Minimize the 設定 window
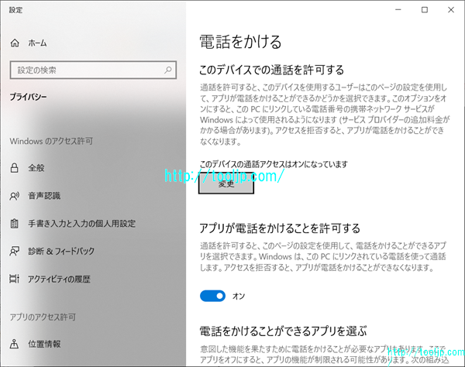Image resolution: width=465 pixels, height=367 pixels. tap(398, 10)
